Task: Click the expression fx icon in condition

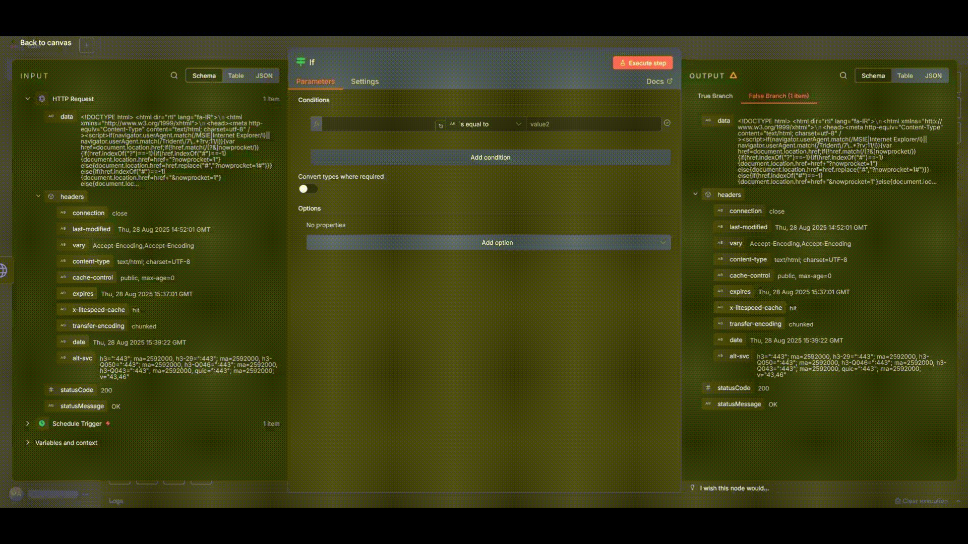Action: point(316,124)
